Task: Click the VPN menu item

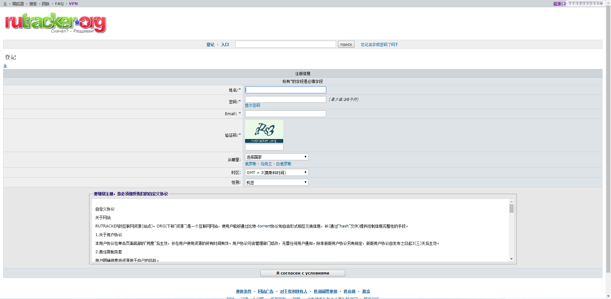Action: [73, 3]
